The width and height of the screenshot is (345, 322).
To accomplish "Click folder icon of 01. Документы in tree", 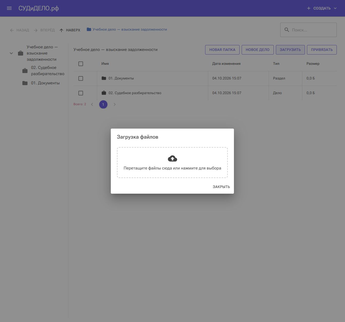I will [25, 83].
